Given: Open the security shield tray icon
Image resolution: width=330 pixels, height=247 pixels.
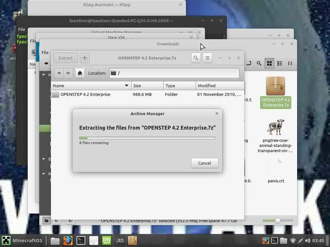Looking at the screenshot, I should (x=293, y=241).
